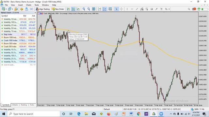Switch chart to line chart
The image size is (209, 117).
click(78, 9)
